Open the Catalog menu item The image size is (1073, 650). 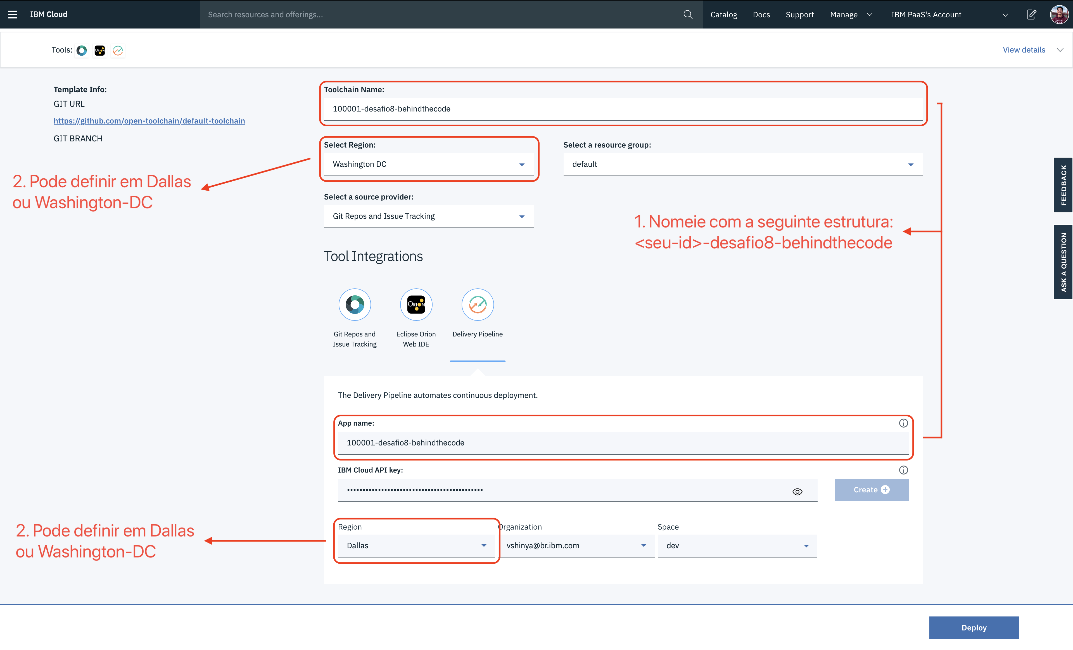coord(723,14)
